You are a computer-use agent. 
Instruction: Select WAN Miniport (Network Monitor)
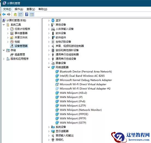coord(81,110)
